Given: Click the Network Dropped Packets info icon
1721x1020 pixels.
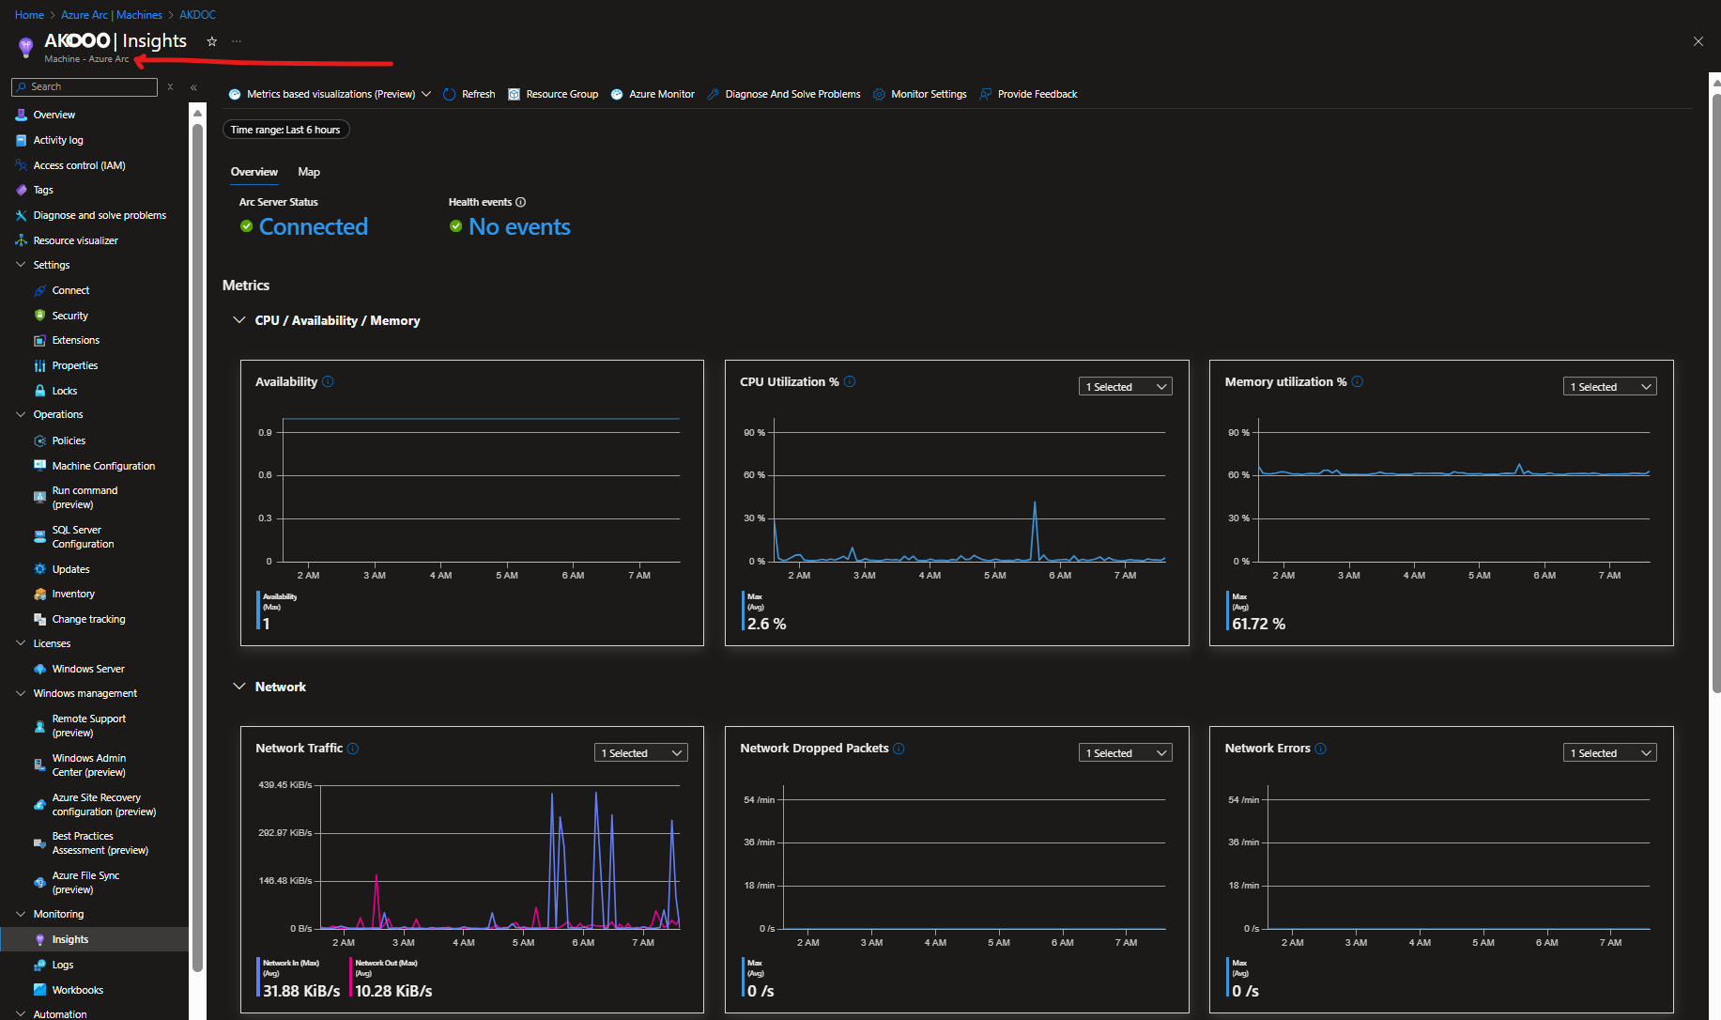Looking at the screenshot, I should tap(899, 749).
